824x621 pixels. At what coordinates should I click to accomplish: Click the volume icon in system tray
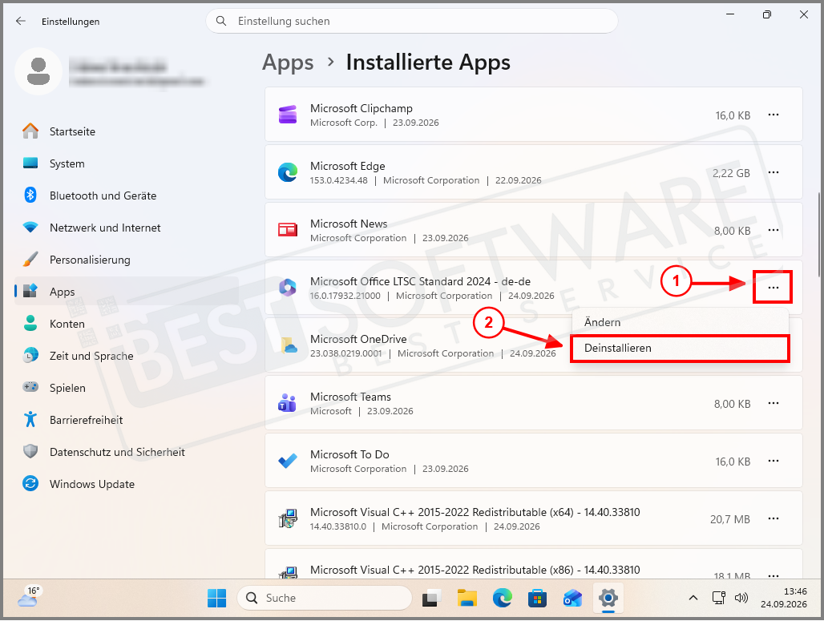[741, 598]
